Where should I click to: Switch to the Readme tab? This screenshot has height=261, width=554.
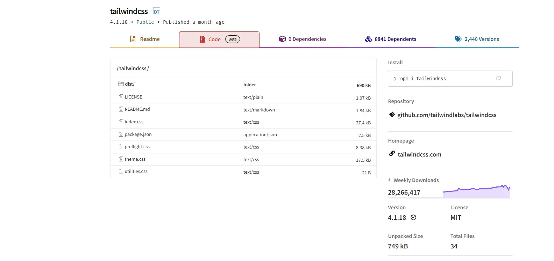tap(145, 39)
